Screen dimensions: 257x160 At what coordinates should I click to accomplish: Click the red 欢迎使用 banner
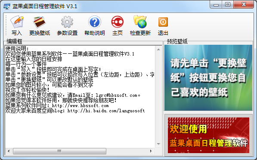[x=208, y=135]
